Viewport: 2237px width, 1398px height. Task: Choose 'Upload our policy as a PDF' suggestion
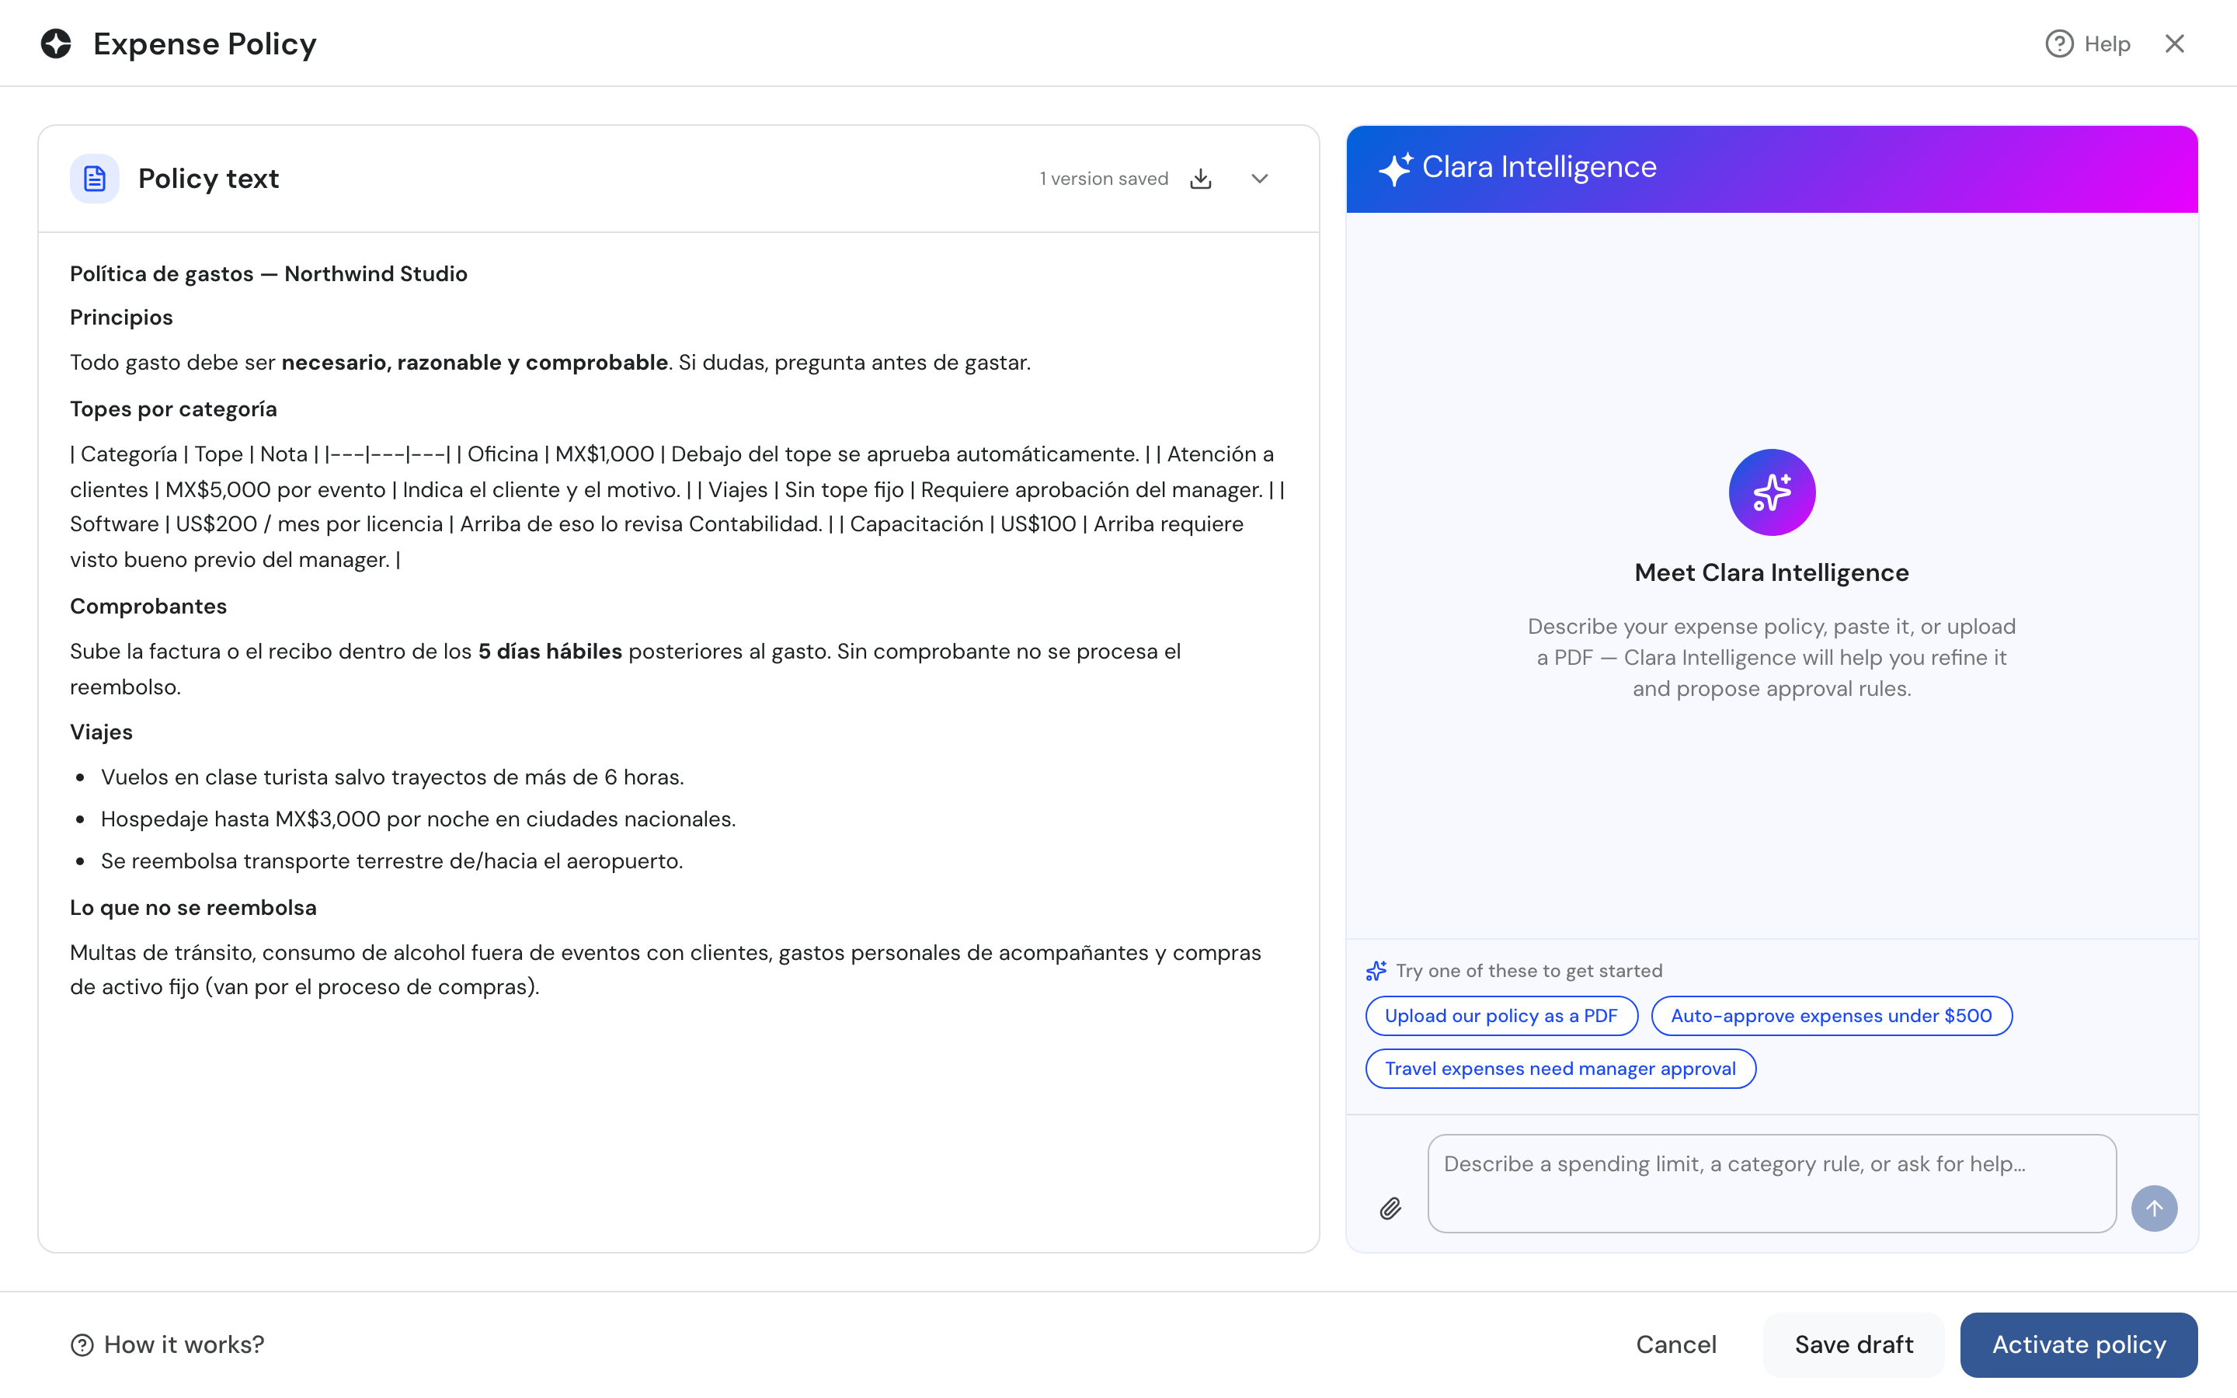(1501, 1015)
